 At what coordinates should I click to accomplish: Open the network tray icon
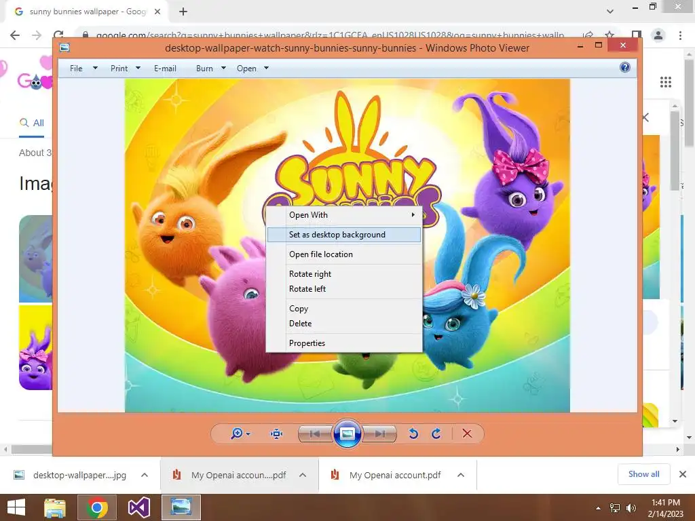[615, 508]
